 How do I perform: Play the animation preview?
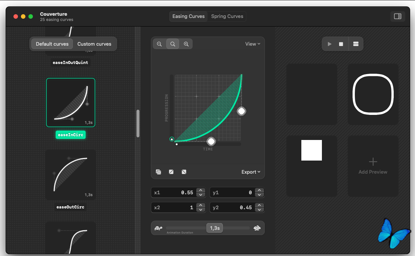tap(329, 44)
